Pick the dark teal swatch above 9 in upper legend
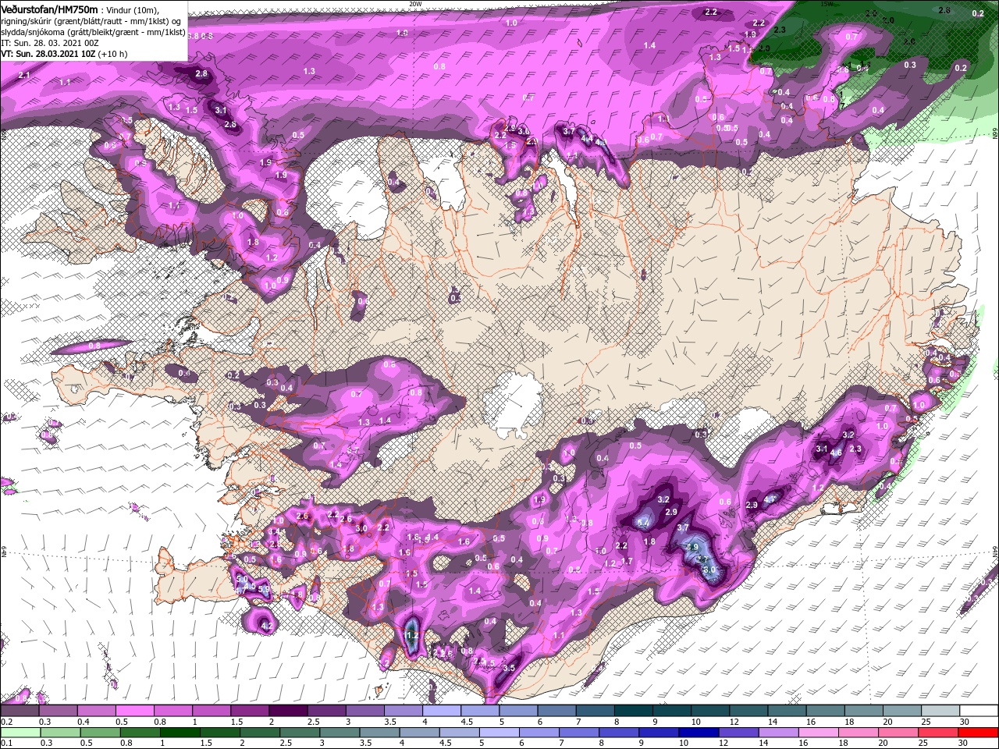The height and width of the screenshot is (749, 999). 671,711
